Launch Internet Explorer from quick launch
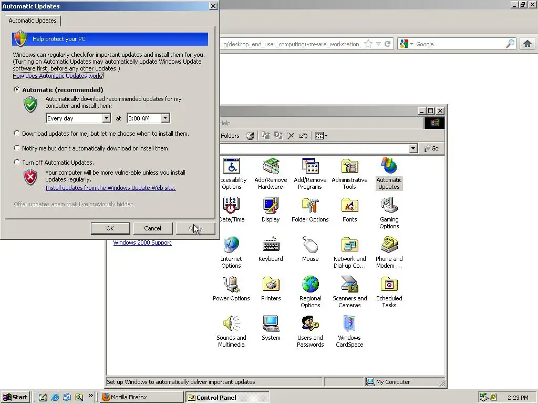Screen dimensions: 538x404 click(55, 397)
